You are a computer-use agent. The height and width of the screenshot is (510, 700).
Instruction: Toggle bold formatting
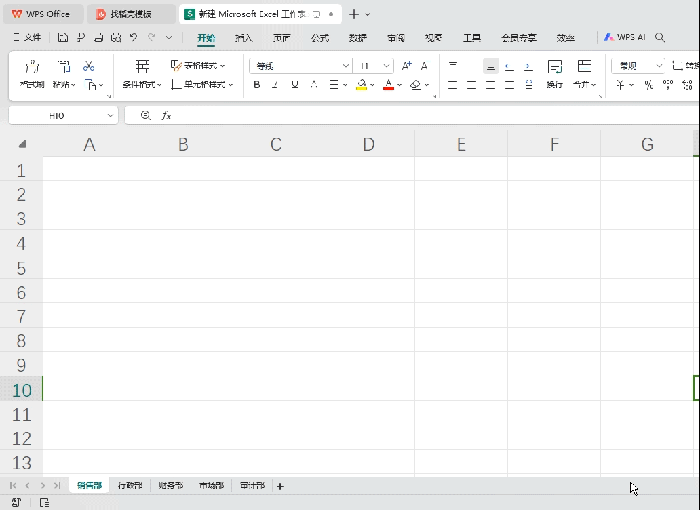point(256,84)
